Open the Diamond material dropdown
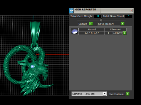The width and height of the screenshot is (141, 105). [105, 94]
